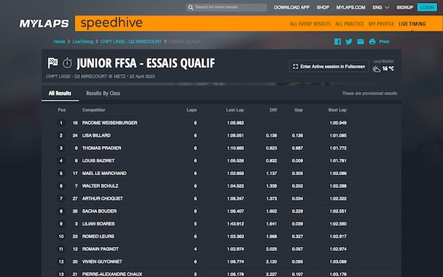
Task: Open ALL EVENT RESULTS menu item
Action: click(x=310, y=24)
